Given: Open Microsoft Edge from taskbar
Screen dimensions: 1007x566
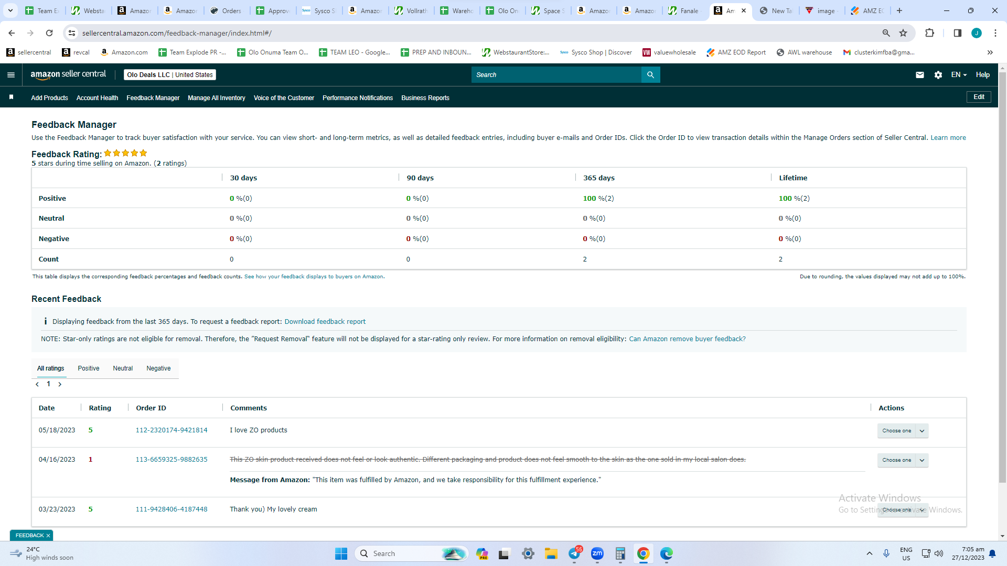Looking at the screenshot, I should coord(666,553).
